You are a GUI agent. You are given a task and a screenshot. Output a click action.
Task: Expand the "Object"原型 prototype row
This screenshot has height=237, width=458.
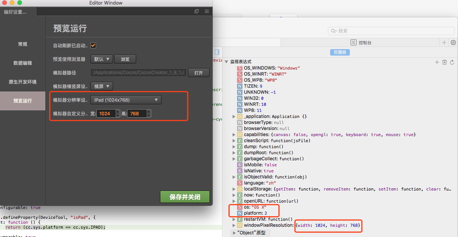pos(234,233)
